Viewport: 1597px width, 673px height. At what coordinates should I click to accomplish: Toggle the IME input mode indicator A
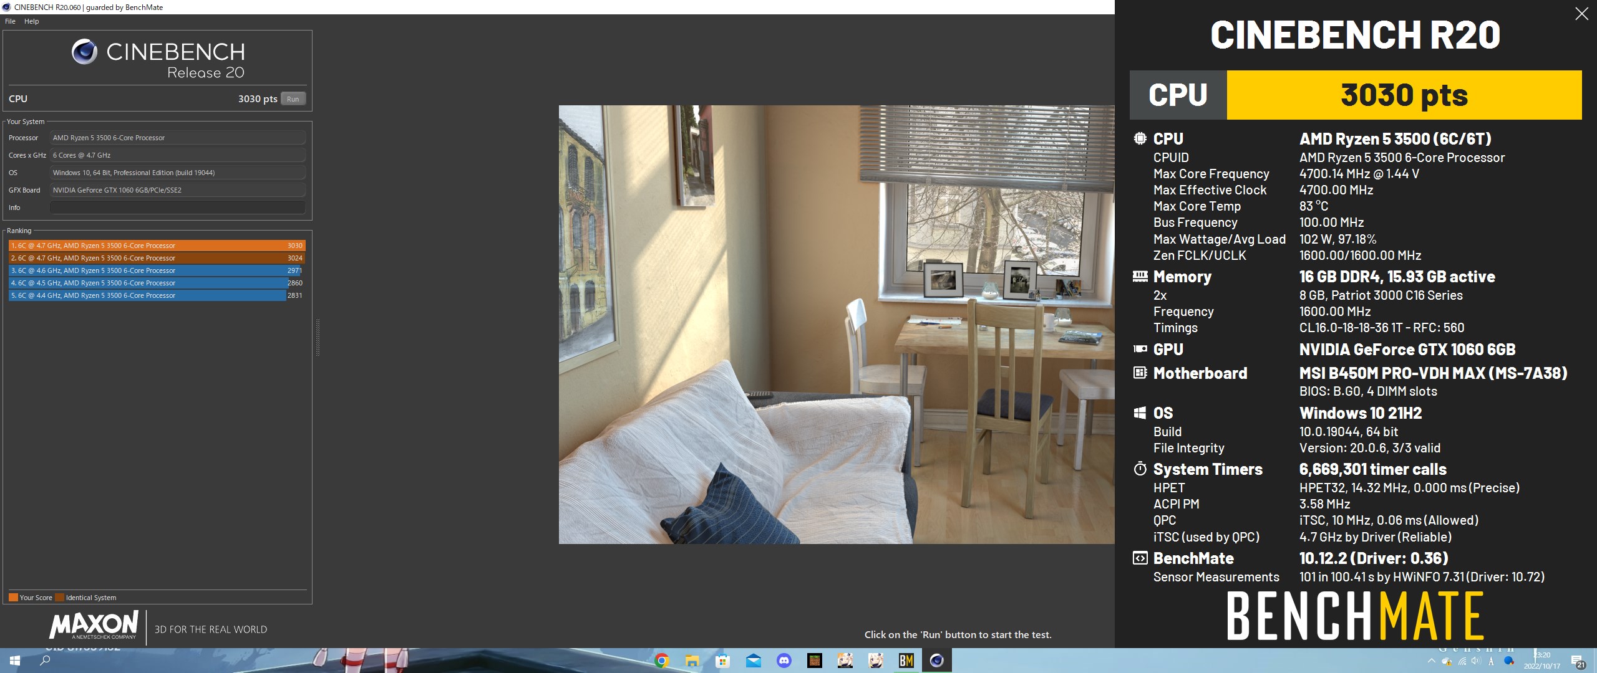1491,661
